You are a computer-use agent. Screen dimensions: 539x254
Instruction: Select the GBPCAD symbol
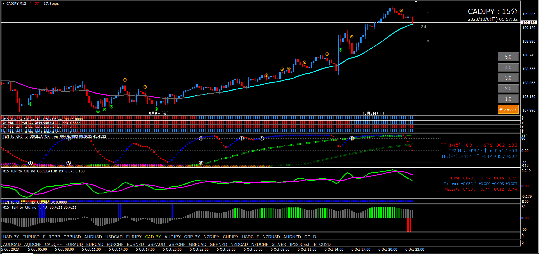(x=198, y=244)
